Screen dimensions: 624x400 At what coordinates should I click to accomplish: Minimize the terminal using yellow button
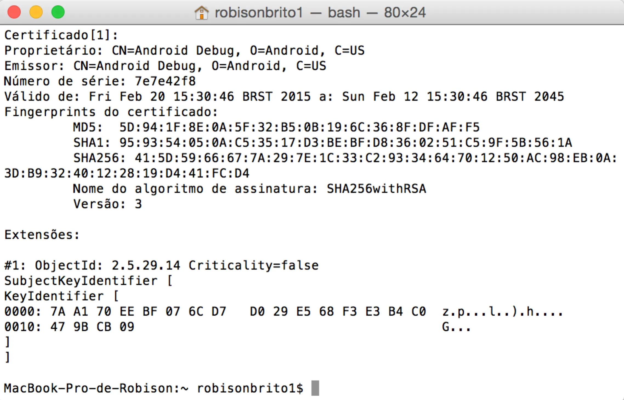pyautogui.click(x=36, y=12)
